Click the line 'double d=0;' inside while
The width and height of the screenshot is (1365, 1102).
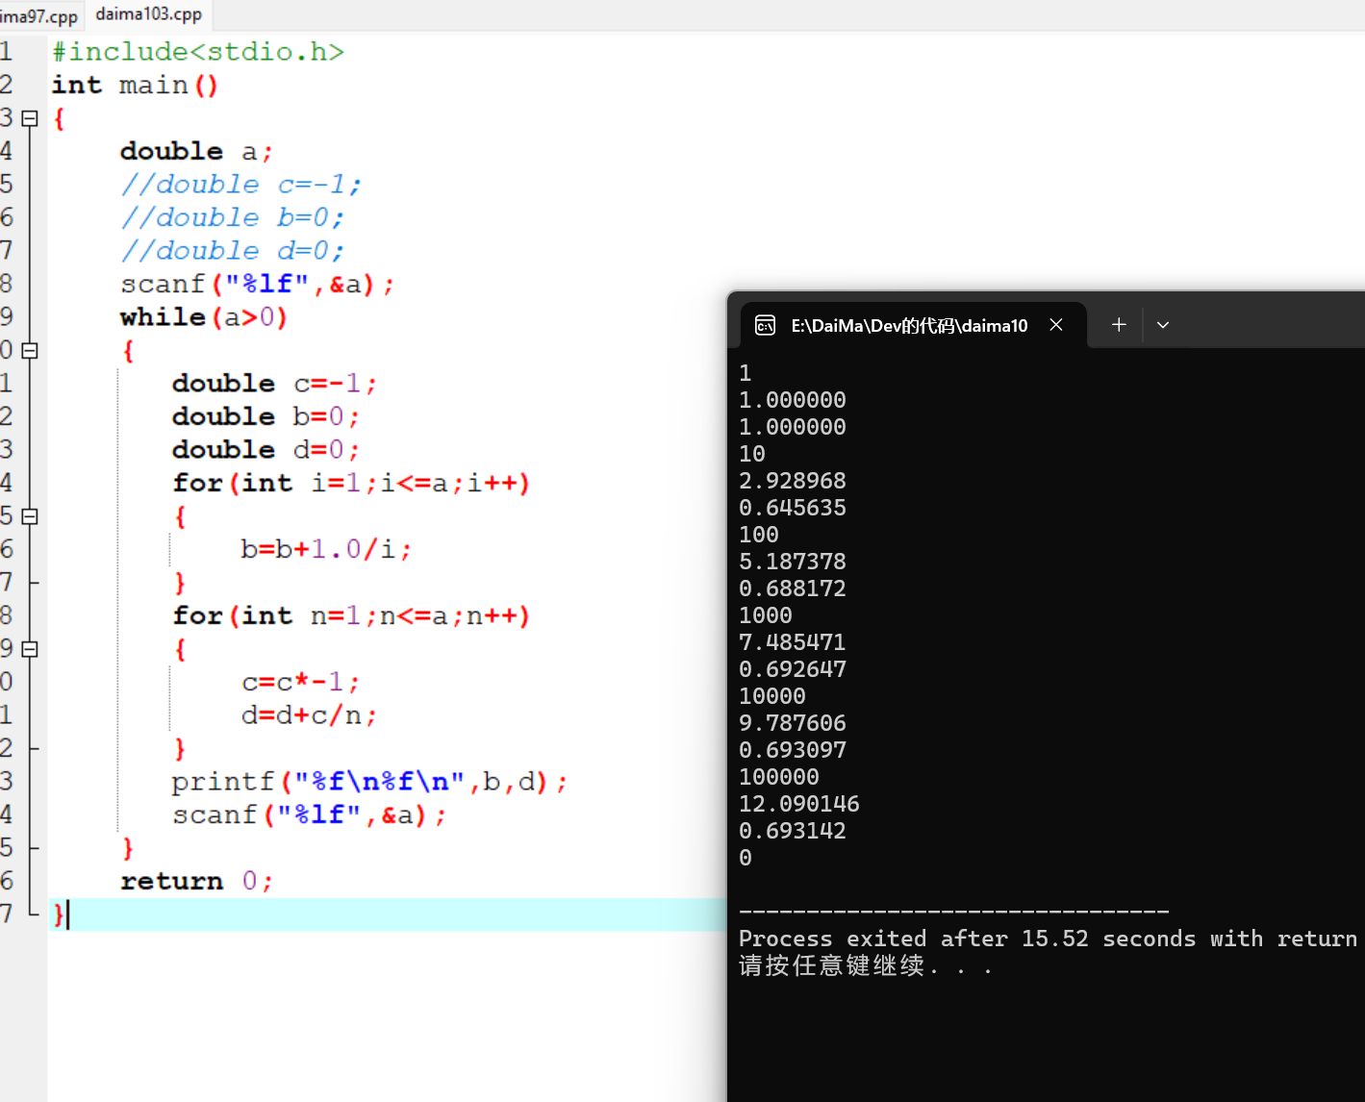(x=266, y=450)
